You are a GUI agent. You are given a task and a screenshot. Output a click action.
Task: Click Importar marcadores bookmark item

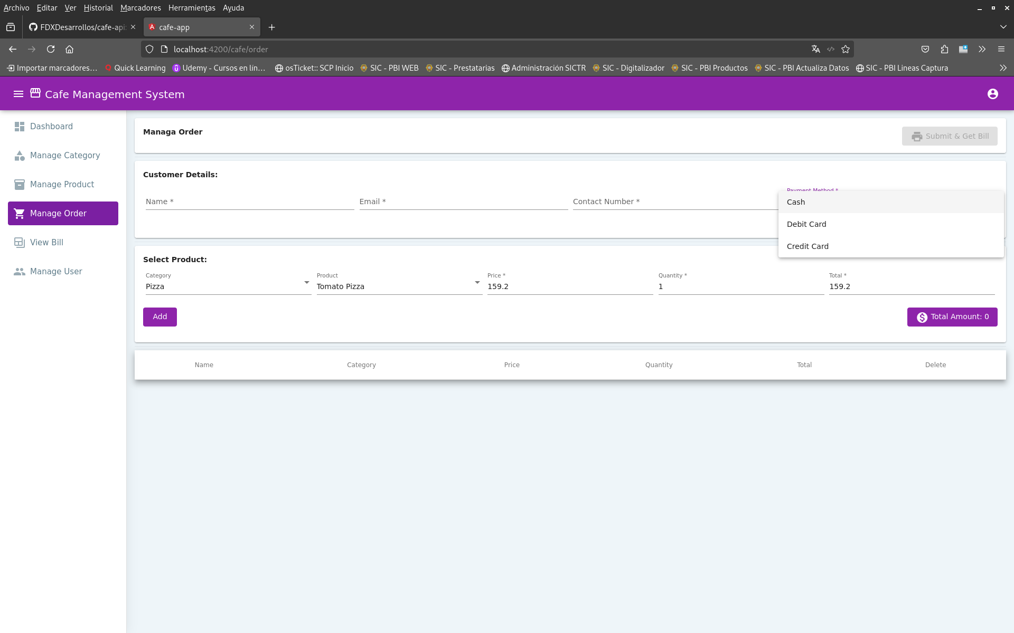click(52, 68)
